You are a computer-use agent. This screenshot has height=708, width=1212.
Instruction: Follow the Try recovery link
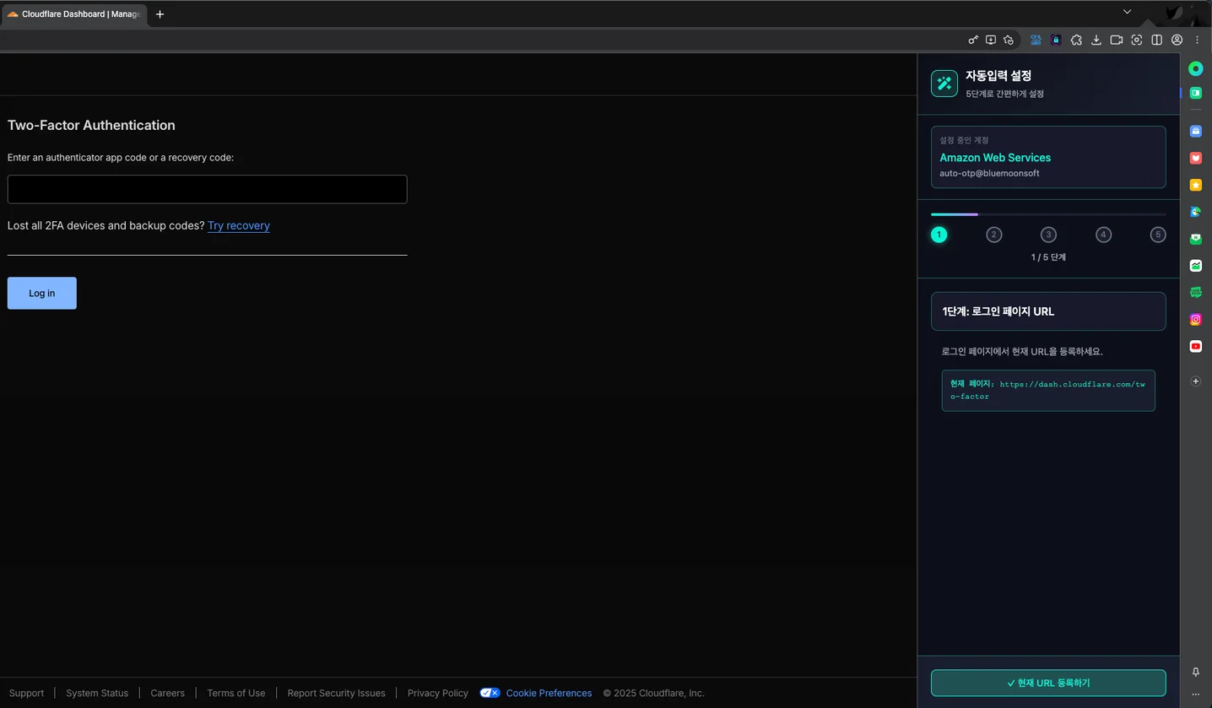tap(239, 225)
